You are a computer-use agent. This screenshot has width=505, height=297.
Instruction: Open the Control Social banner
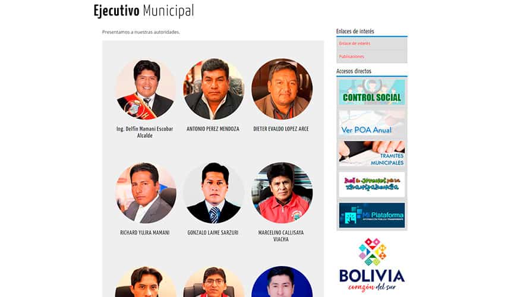pyautogui.click(x=372, y=92)
